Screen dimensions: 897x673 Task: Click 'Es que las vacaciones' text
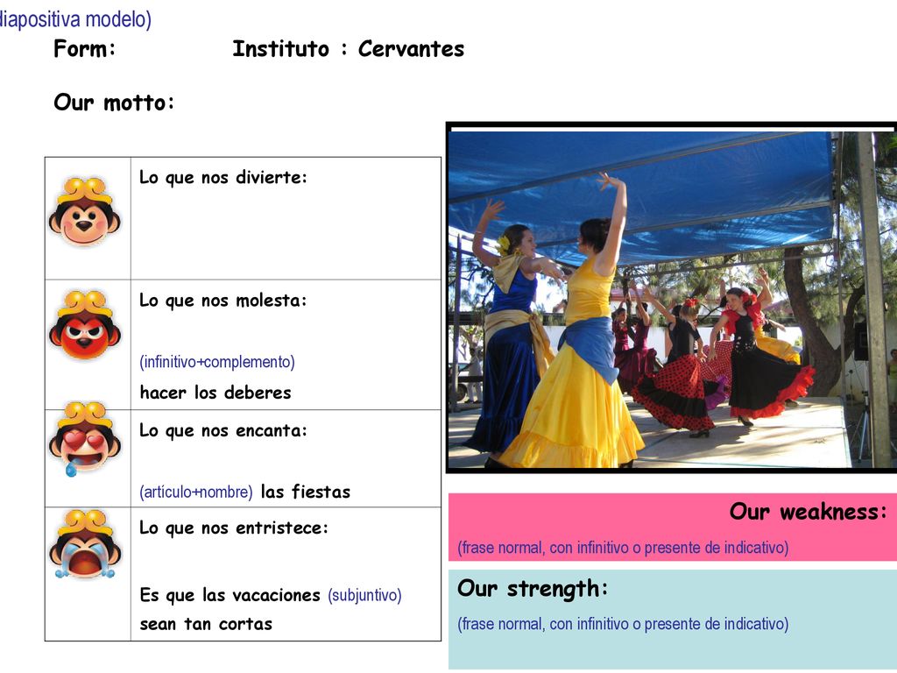[230, 596]
